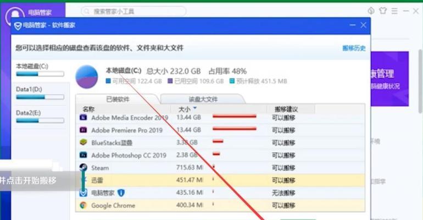
Task: Select the Adobe Photoshop CC 2019 row name
Action: click(129, 155)
